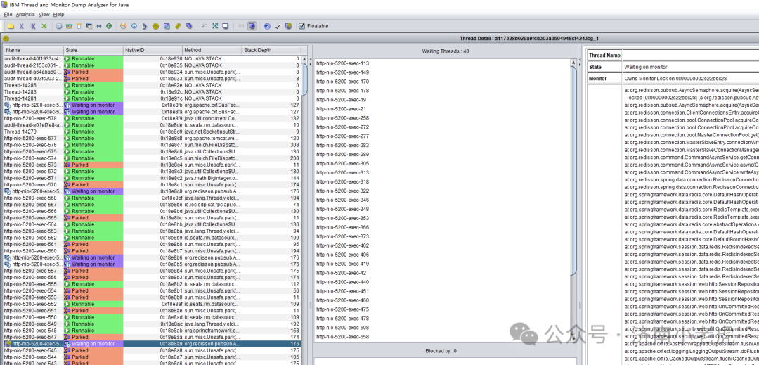Open the File menu

(8, 15)
